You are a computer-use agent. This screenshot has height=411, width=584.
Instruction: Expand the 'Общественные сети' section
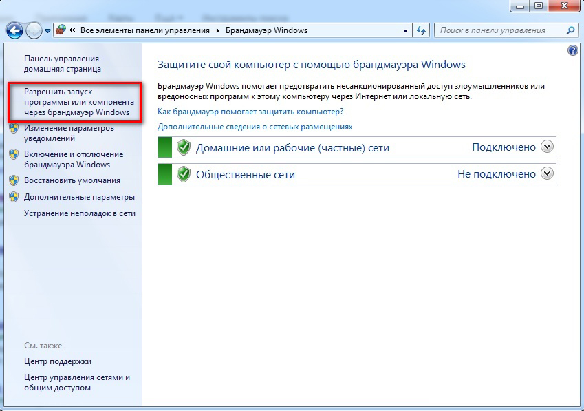[x=547, y=173]
